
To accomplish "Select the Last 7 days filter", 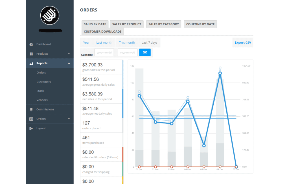I will (x=149, y=43).
